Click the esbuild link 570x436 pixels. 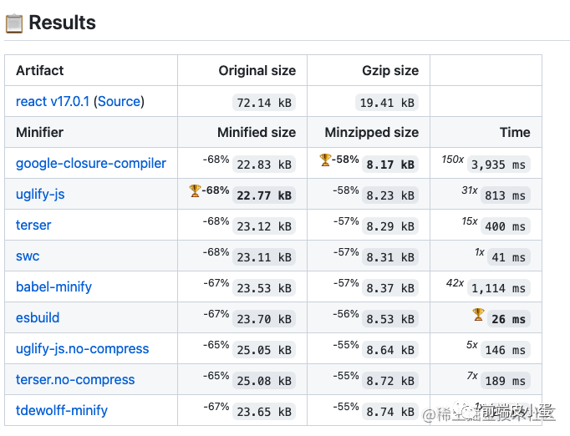(x=38, y=317)
